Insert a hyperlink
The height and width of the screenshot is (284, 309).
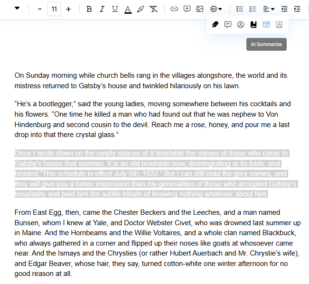pyautogui.click(x=174, y=9)
